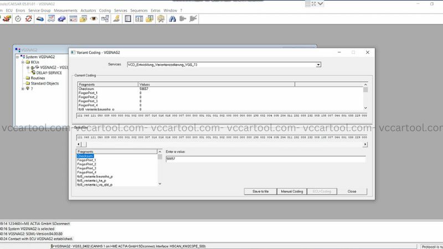Click the glasses over list toolbar icon

coord(51,19)
